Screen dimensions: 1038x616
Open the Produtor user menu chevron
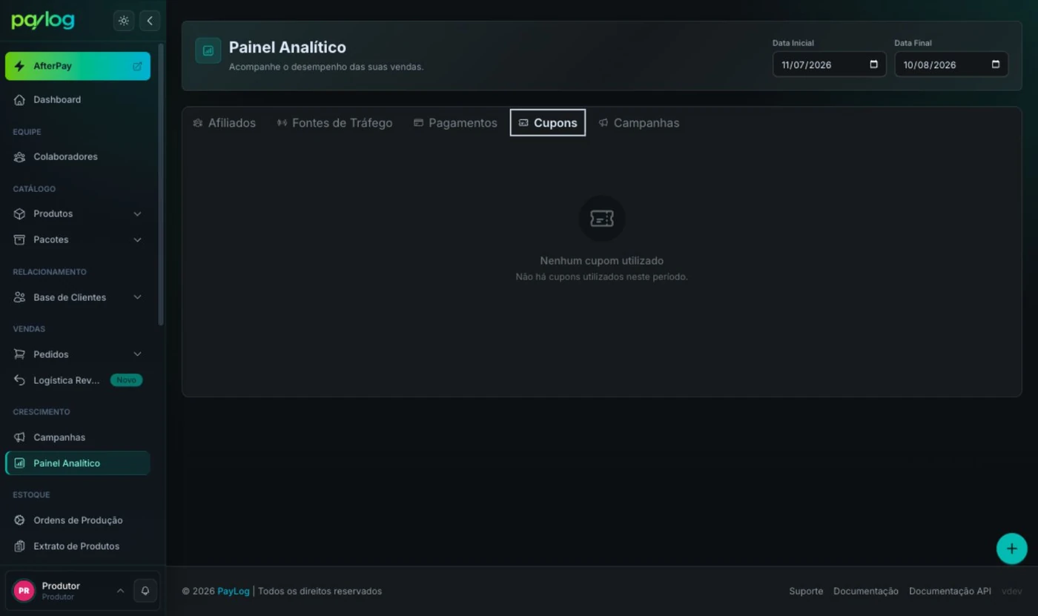click(x=120, y=591)
